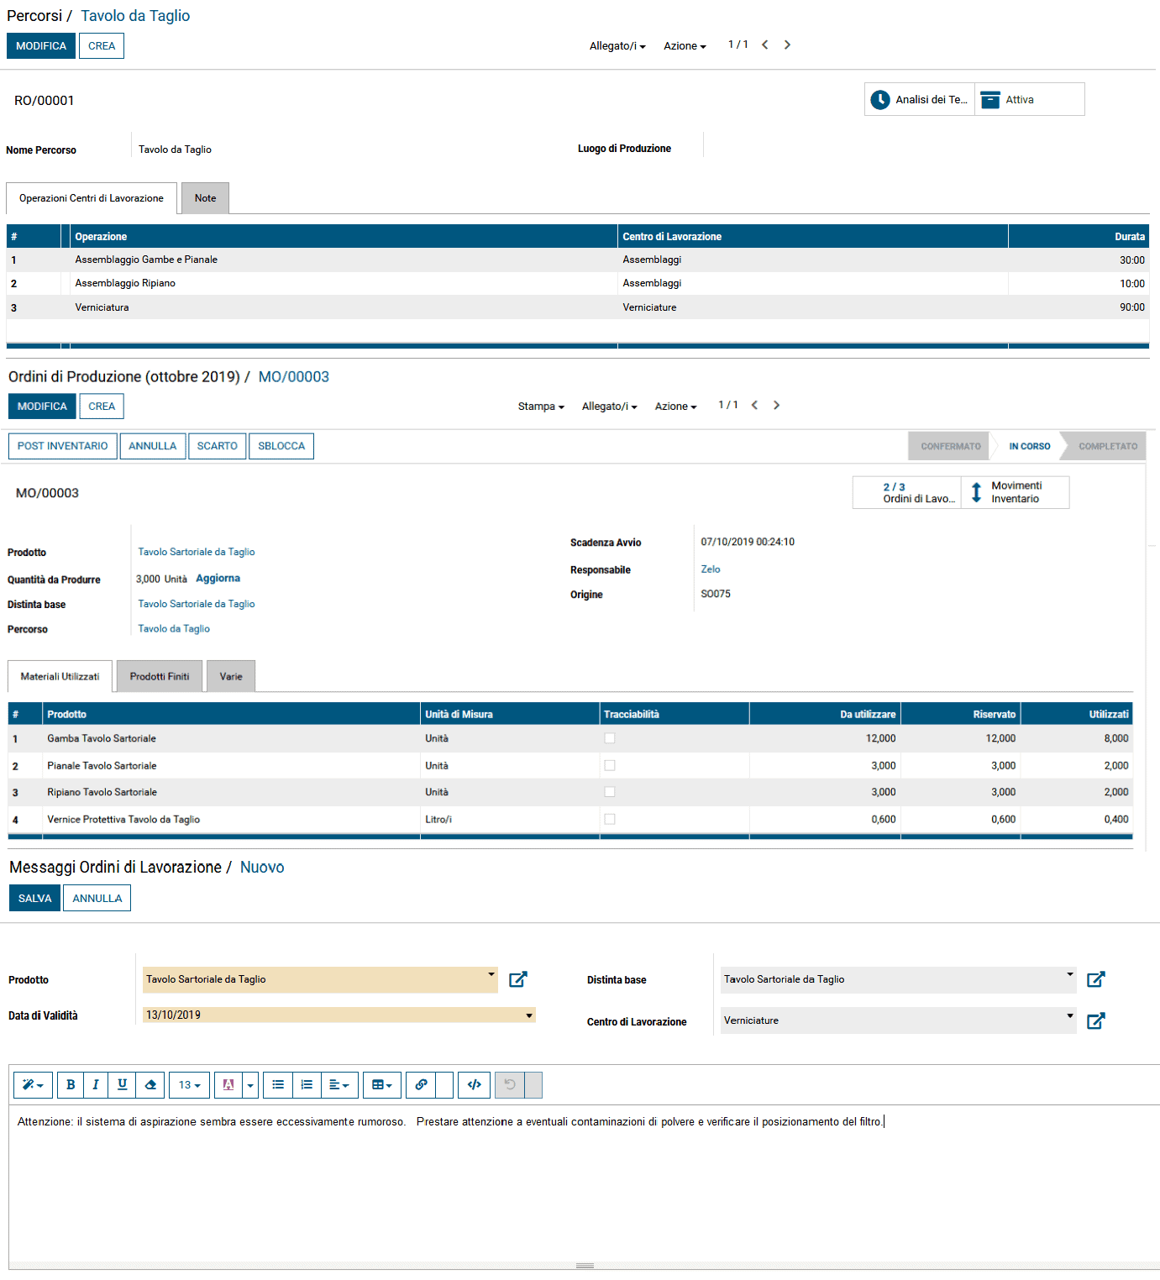The width and height of the screenshot is (1160, 1280).
Task: Go to previous record in Percorsi pager
Action: (765, 45)
